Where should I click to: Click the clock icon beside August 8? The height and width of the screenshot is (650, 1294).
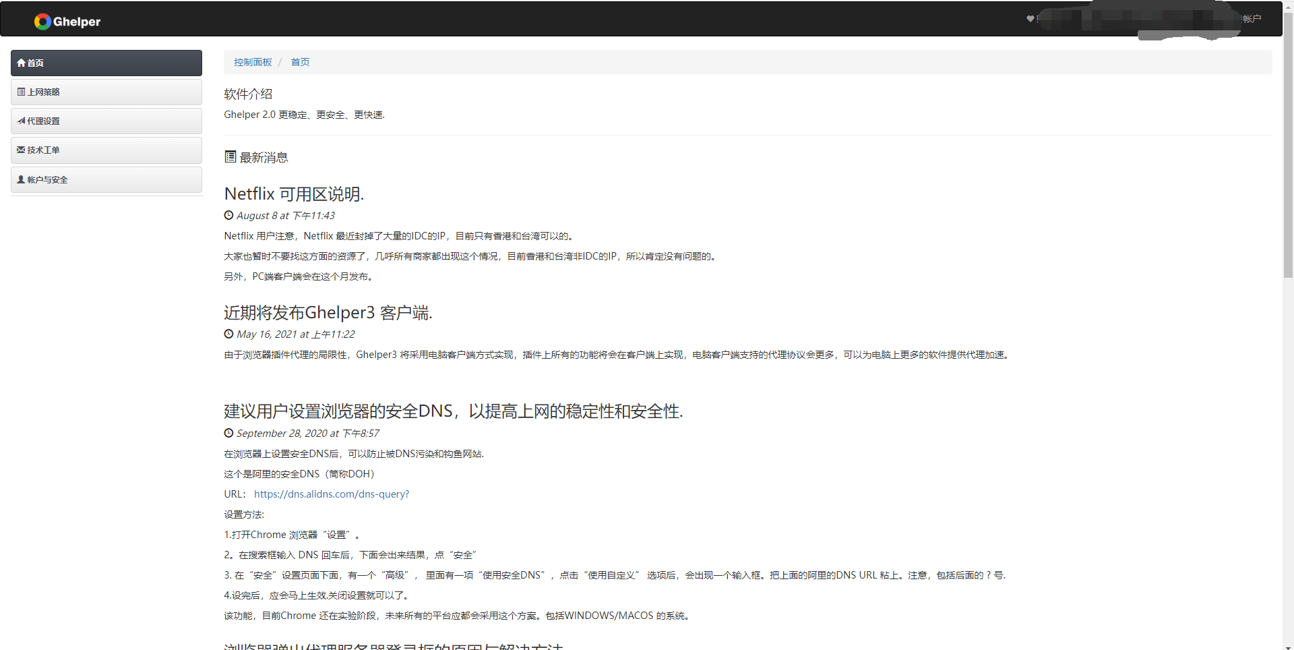click(x=228, y=216)
